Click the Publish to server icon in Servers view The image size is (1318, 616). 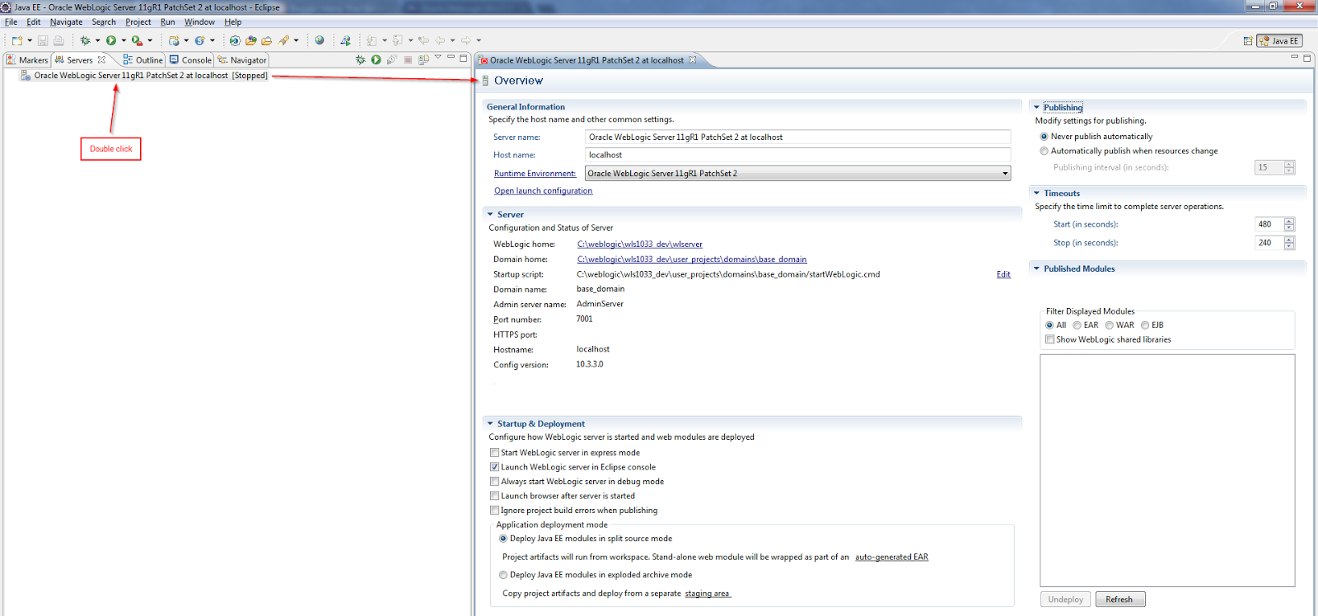pos(423,59)
